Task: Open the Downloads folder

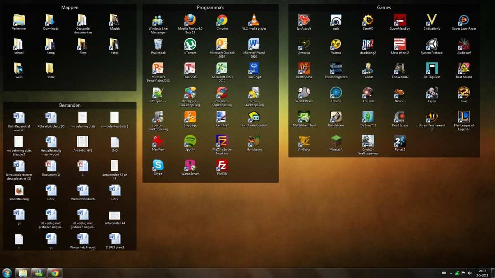Action: tap(51, 20)
